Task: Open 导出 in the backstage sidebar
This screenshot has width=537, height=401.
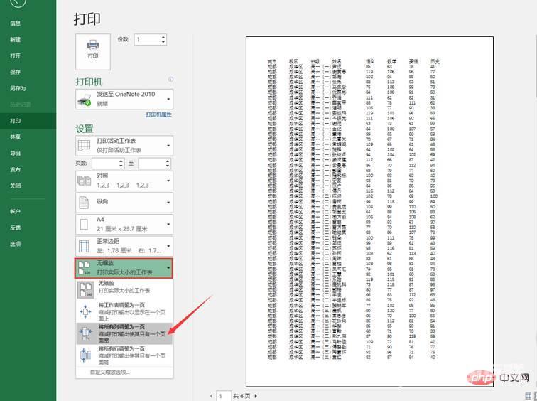Action: [x=15, y=153]
